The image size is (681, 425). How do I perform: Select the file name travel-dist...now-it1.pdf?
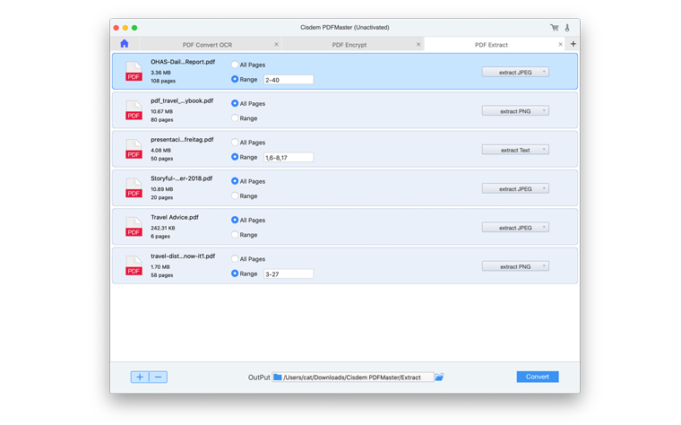pyautogui.click(x=183, y=256)
